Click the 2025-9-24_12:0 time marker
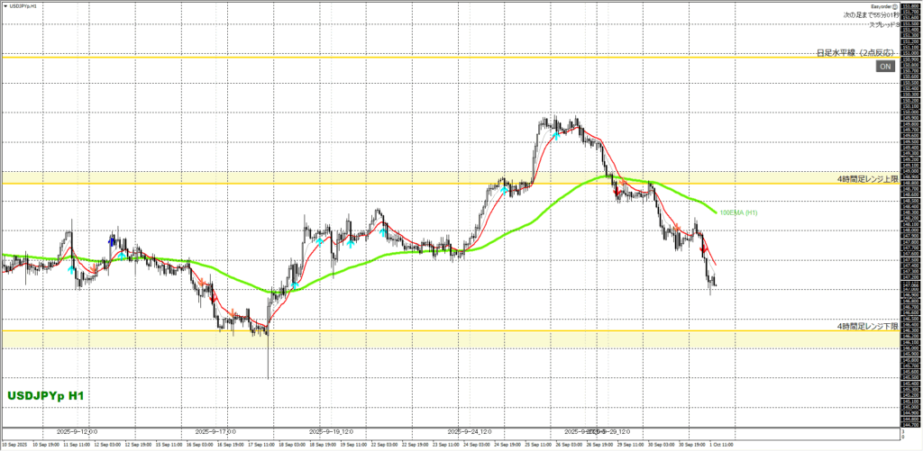The height and width of the screenshot is (451, 923). (471, 430)
